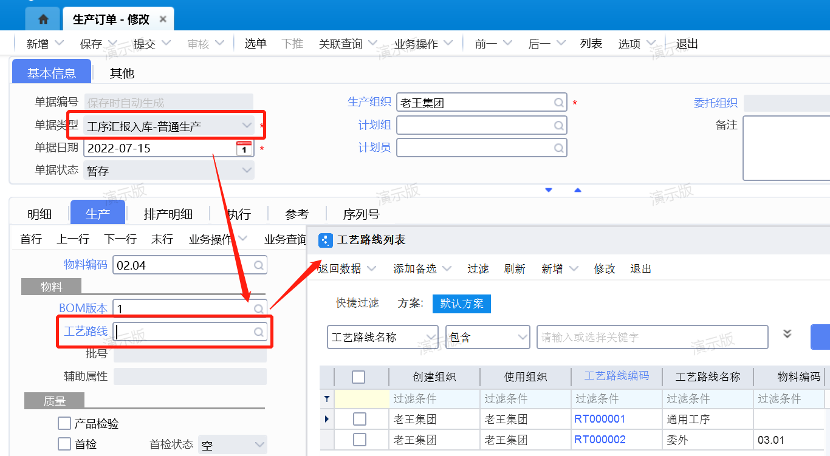The height and width of the screenshot is (456, 830).
Task: Switch to the 排产明细 tab
Action: coord(168,214)
